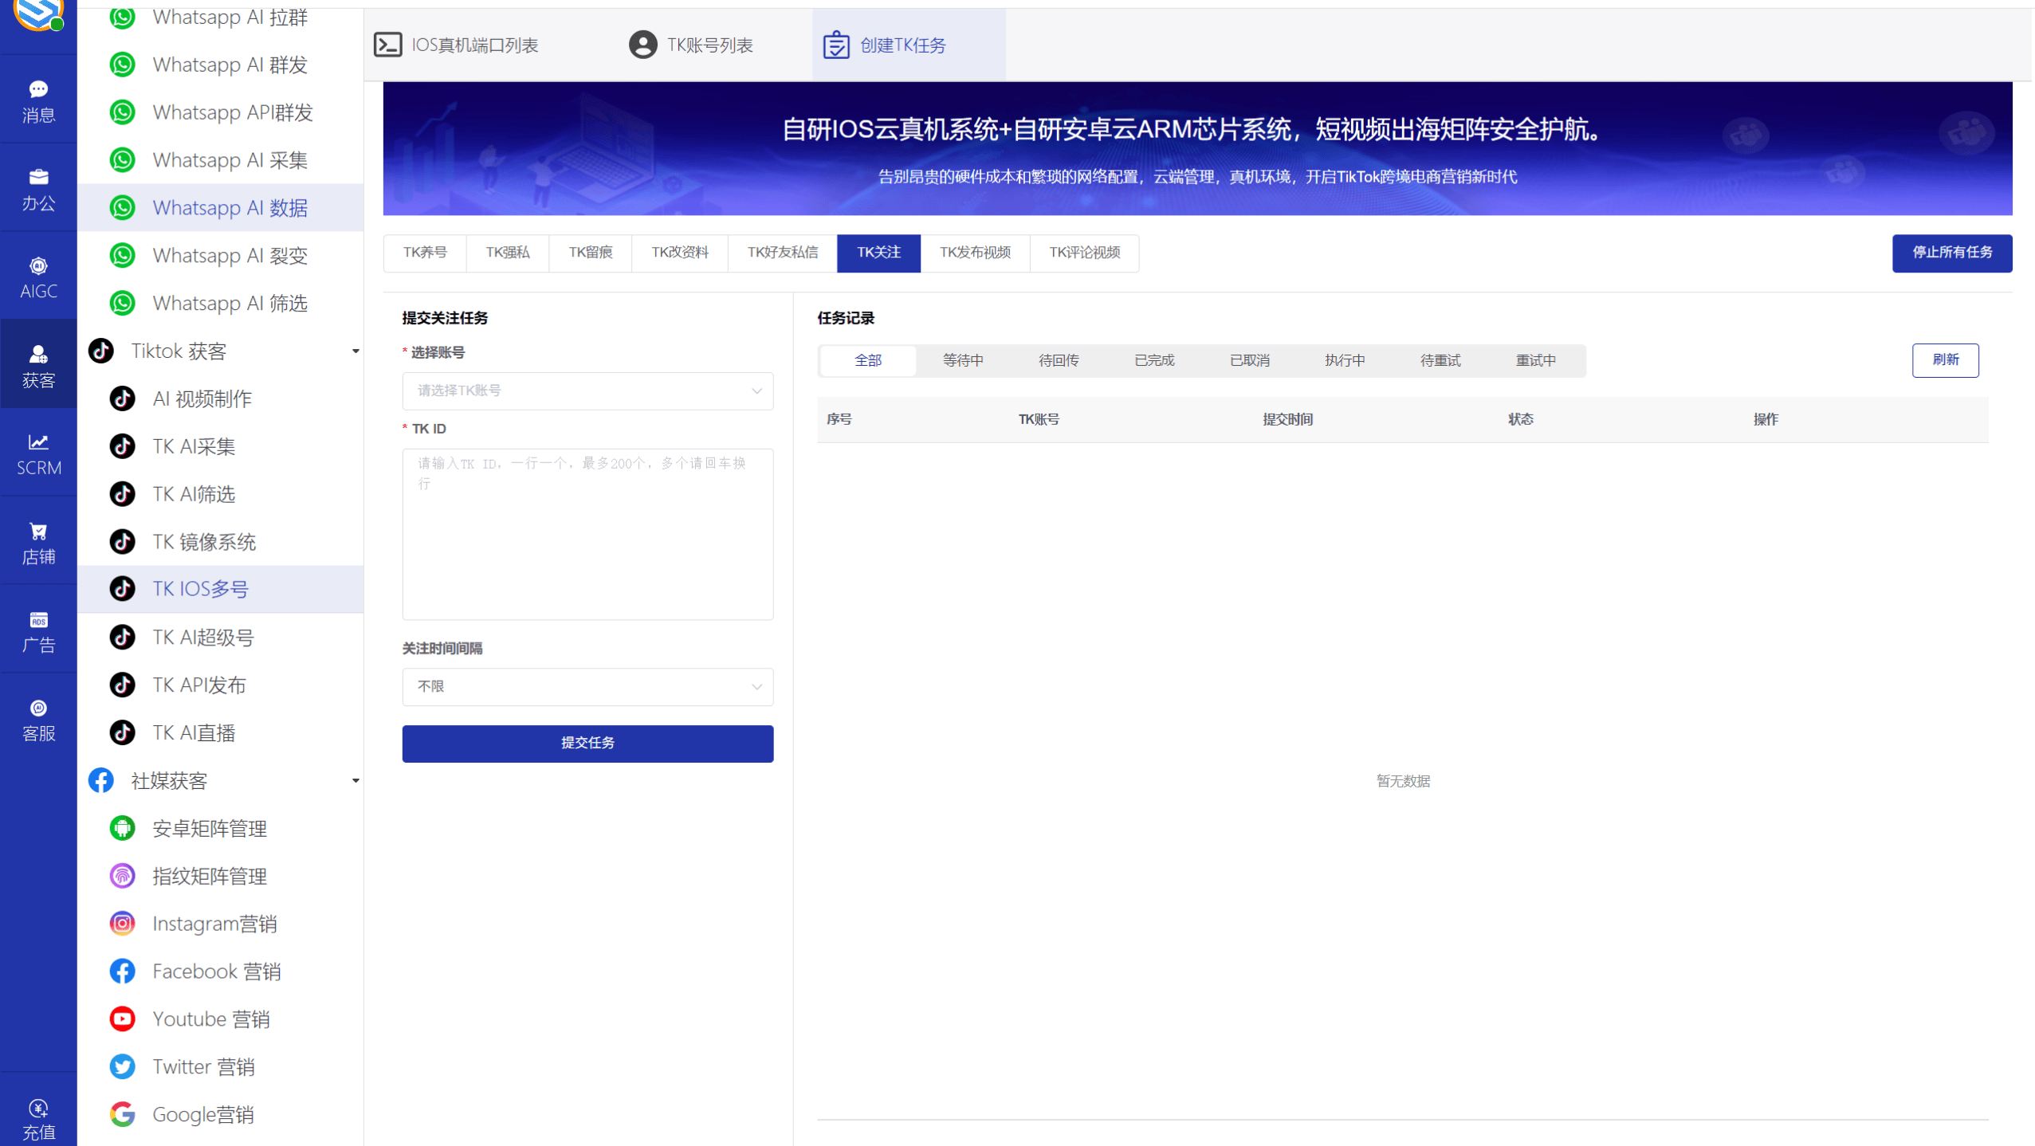Collapse the 社媒获客 section
Viewport: 2035px width, 1146px height.
[356, 781]
